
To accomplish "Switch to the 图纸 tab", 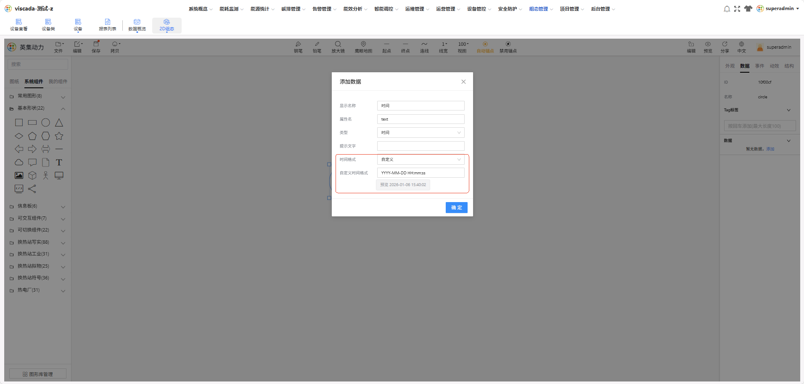I will click(x=14, y=82).
